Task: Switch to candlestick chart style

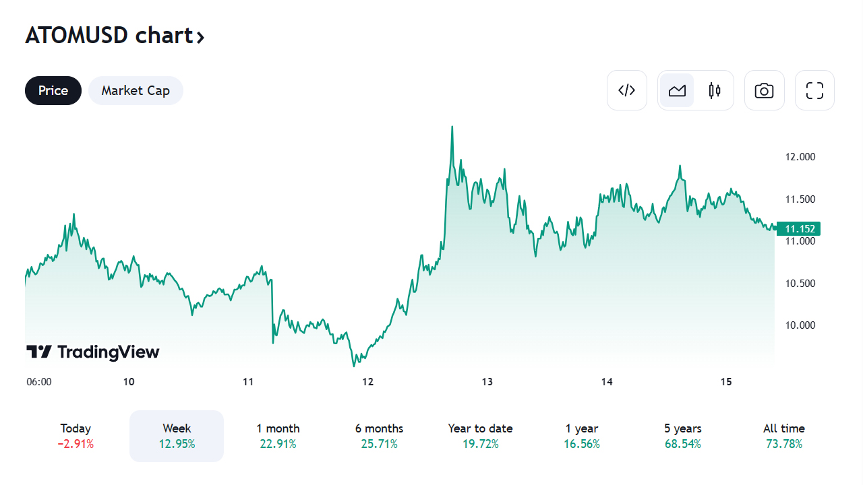Action: pos(715,90)
